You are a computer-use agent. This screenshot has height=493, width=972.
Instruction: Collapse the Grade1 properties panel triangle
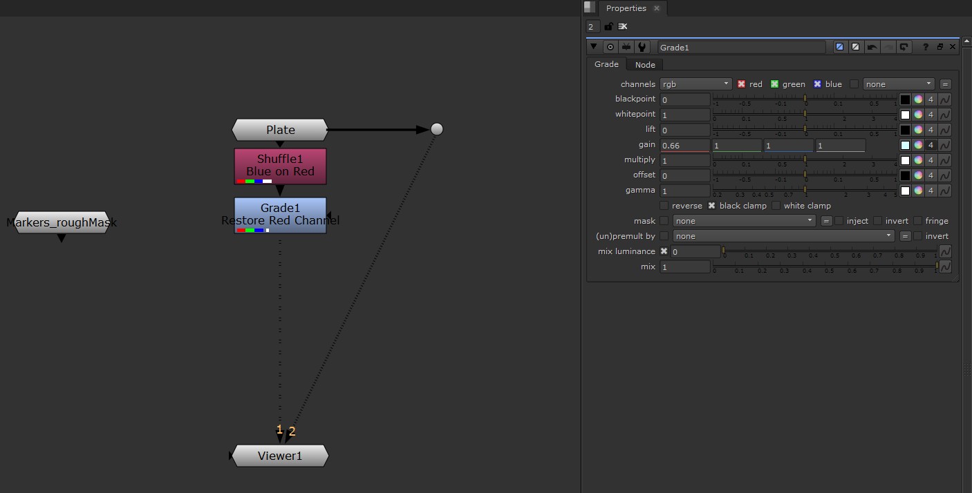(x=593, y=47)
